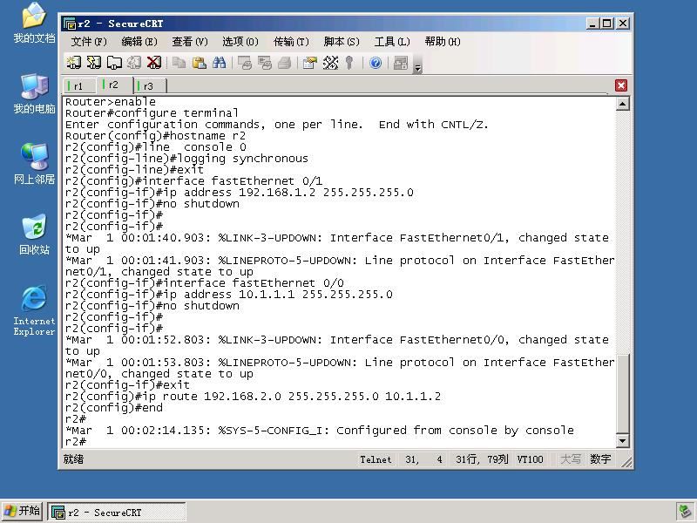697x523 pixels.
Task: Click the Telnet status bar entry
Action: pos(376,459)
